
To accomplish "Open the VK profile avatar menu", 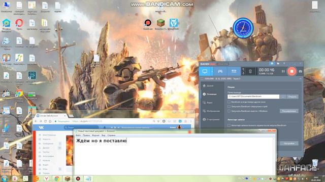I will [179, 127].
